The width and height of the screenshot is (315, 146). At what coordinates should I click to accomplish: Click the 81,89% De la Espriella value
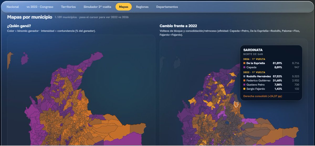coord(277,63)
